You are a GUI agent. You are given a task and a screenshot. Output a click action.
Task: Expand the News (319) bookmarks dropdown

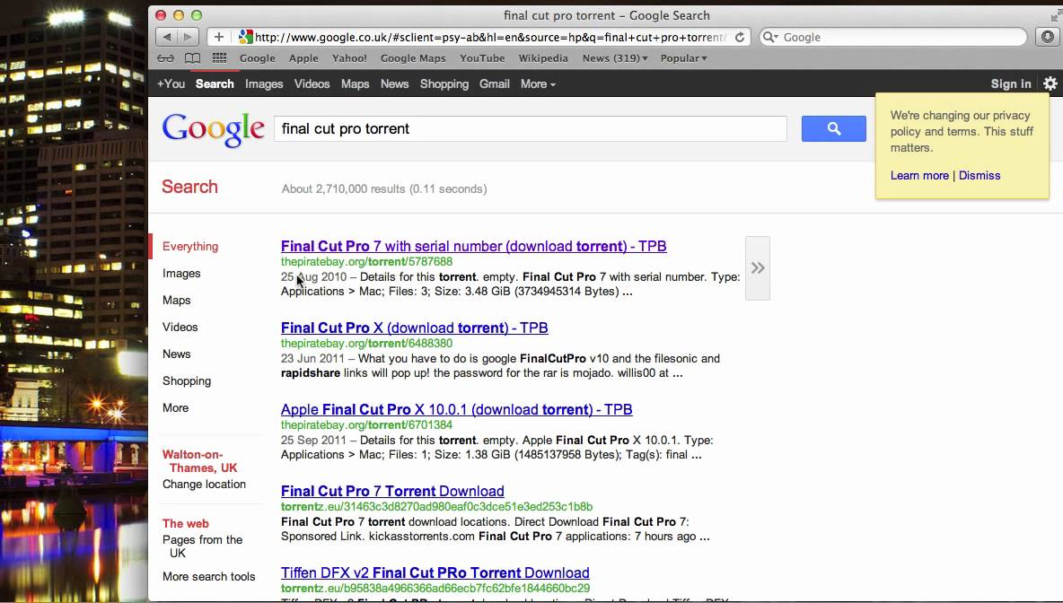tap(615, 58)
